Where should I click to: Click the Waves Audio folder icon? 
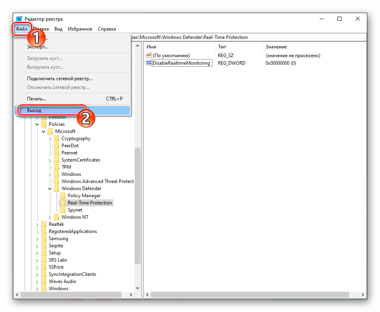click(x=44, y=282)
